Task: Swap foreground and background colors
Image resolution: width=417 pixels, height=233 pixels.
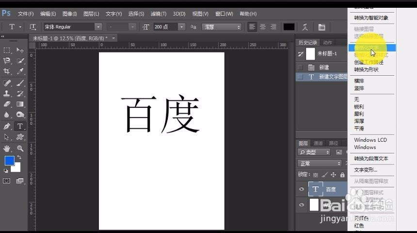Action: [x=19, y=157]
